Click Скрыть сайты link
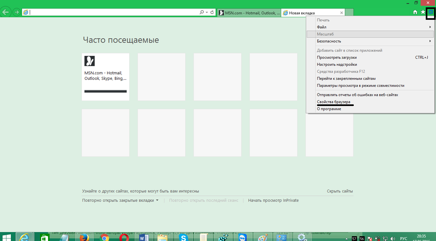 pos(340,191)
